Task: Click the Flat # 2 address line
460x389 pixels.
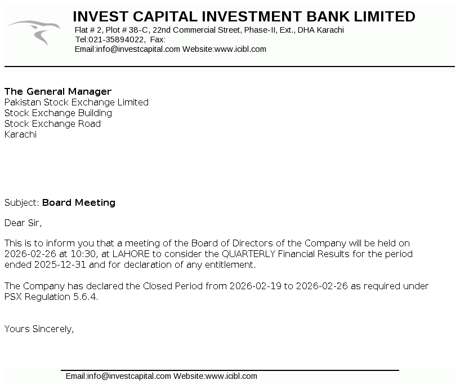Action: pos(209,30)
